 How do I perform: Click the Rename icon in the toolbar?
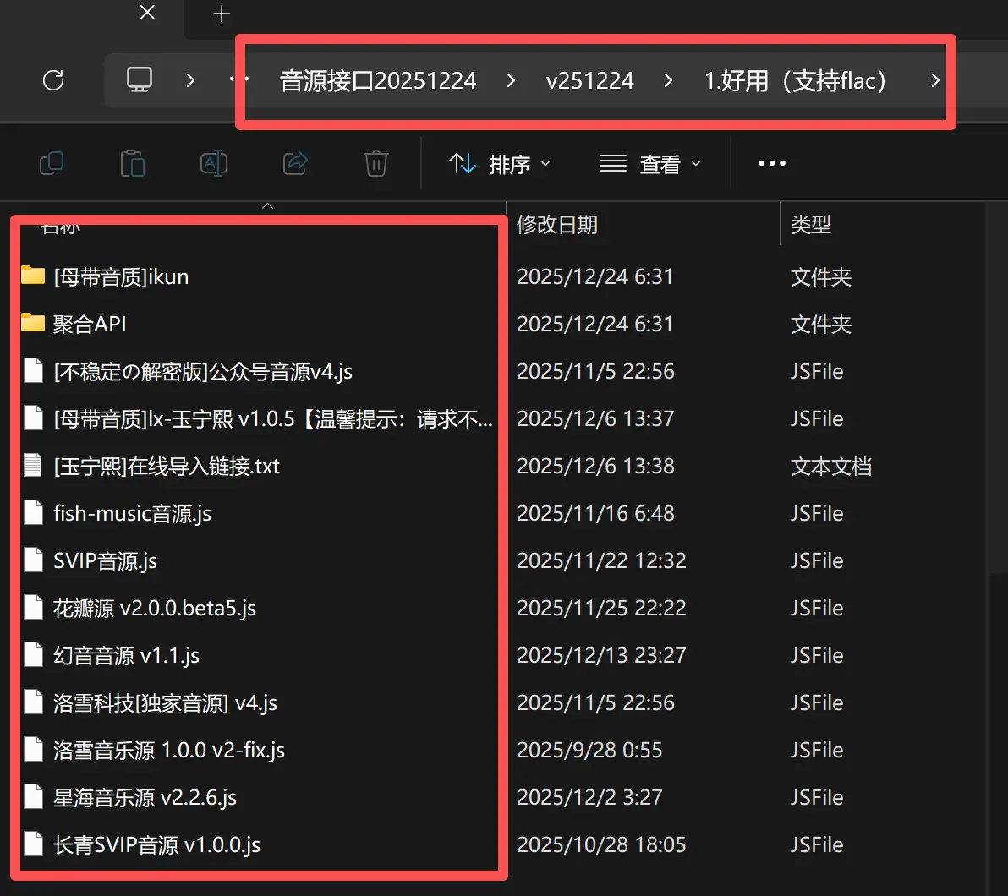[x=214, y=162]
